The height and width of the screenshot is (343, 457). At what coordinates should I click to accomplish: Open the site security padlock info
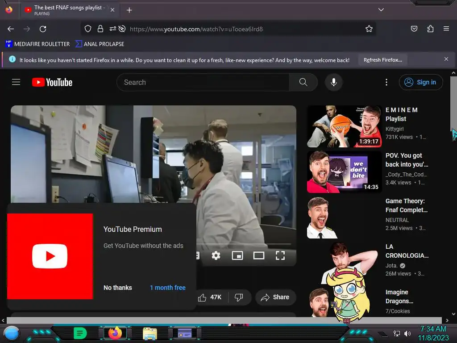(x=100, y=29)
